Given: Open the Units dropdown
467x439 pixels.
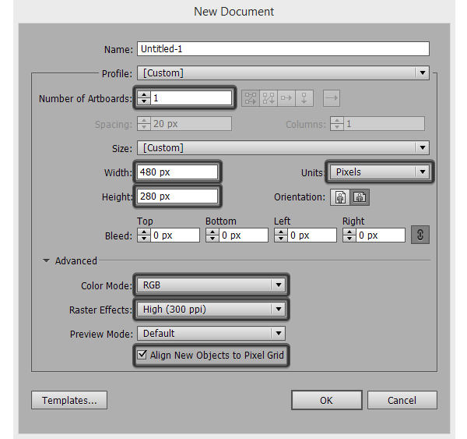Looking at the screenshot, I should coord(380,172).
